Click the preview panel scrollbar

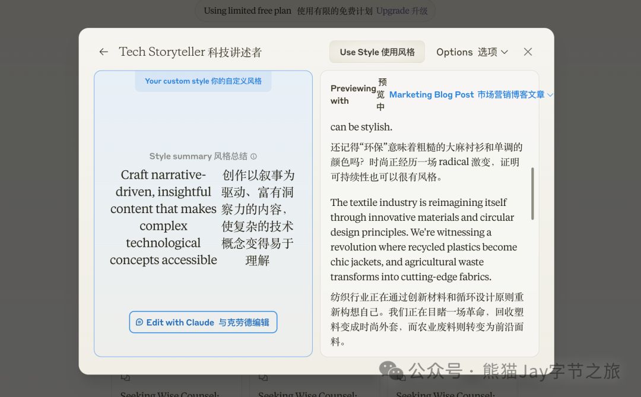coord(532,193)
